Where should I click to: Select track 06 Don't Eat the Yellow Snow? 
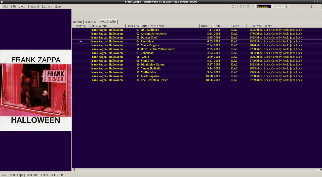pos(197,49)
